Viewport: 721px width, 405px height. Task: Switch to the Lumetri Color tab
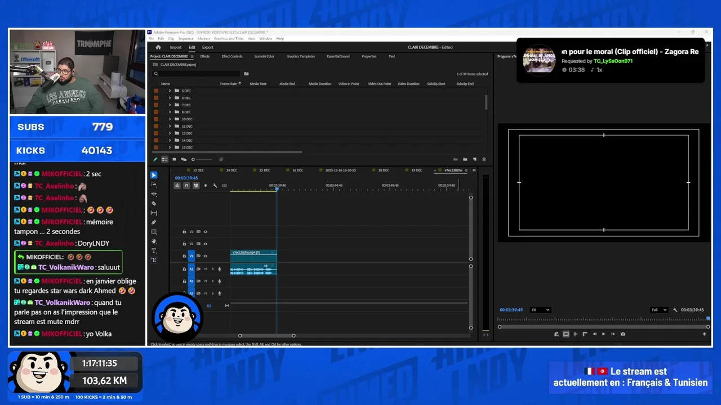[264, 56]
